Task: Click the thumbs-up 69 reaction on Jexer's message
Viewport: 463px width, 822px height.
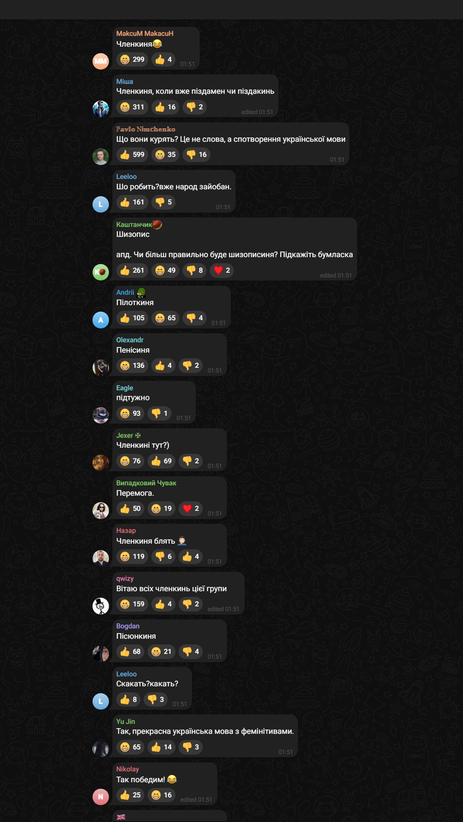Action: coord(161,461)
